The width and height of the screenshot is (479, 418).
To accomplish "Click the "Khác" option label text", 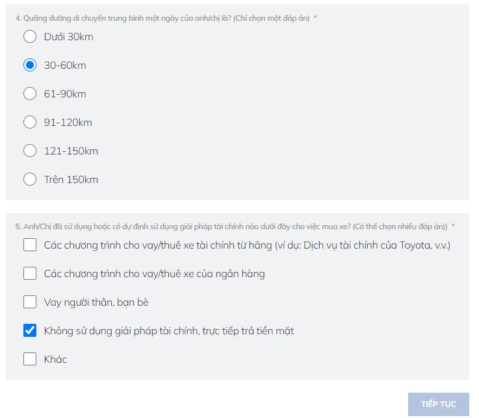I will pyautogui.click(x=55, y=360).
